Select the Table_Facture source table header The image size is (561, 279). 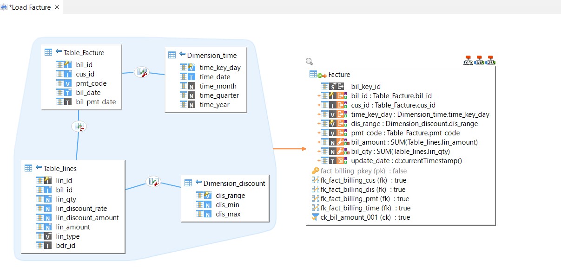(84, 53)
